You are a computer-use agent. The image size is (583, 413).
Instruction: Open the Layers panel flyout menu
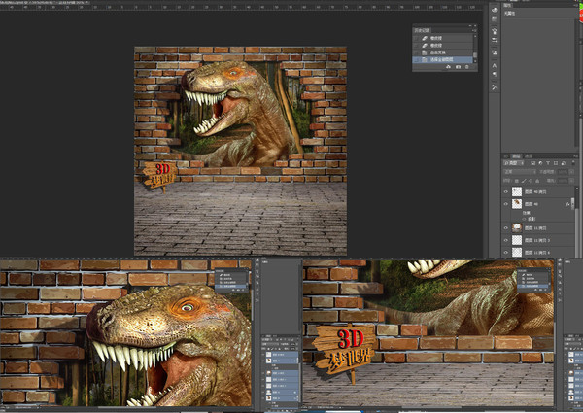coord(576,155)
